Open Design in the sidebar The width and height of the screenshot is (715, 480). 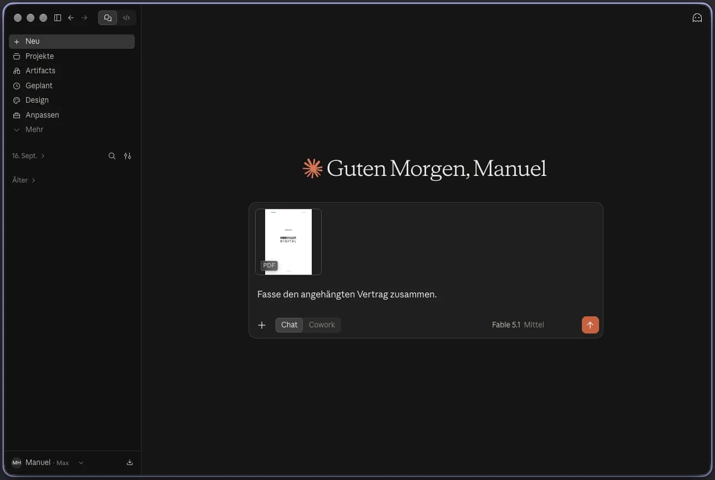[72, 100]
